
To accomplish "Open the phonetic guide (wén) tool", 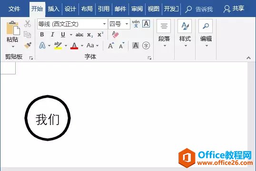I will [136, 24].
